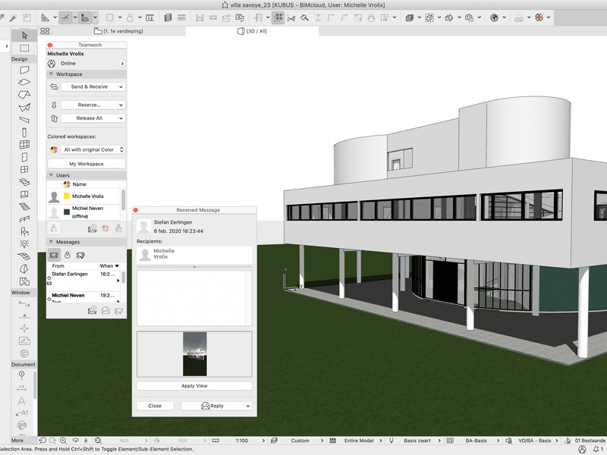The height and width of the screenshot is (455, 607).
Task: Click the Text tool in Document section
Action: pyautogui.click(x=23, y=400)
